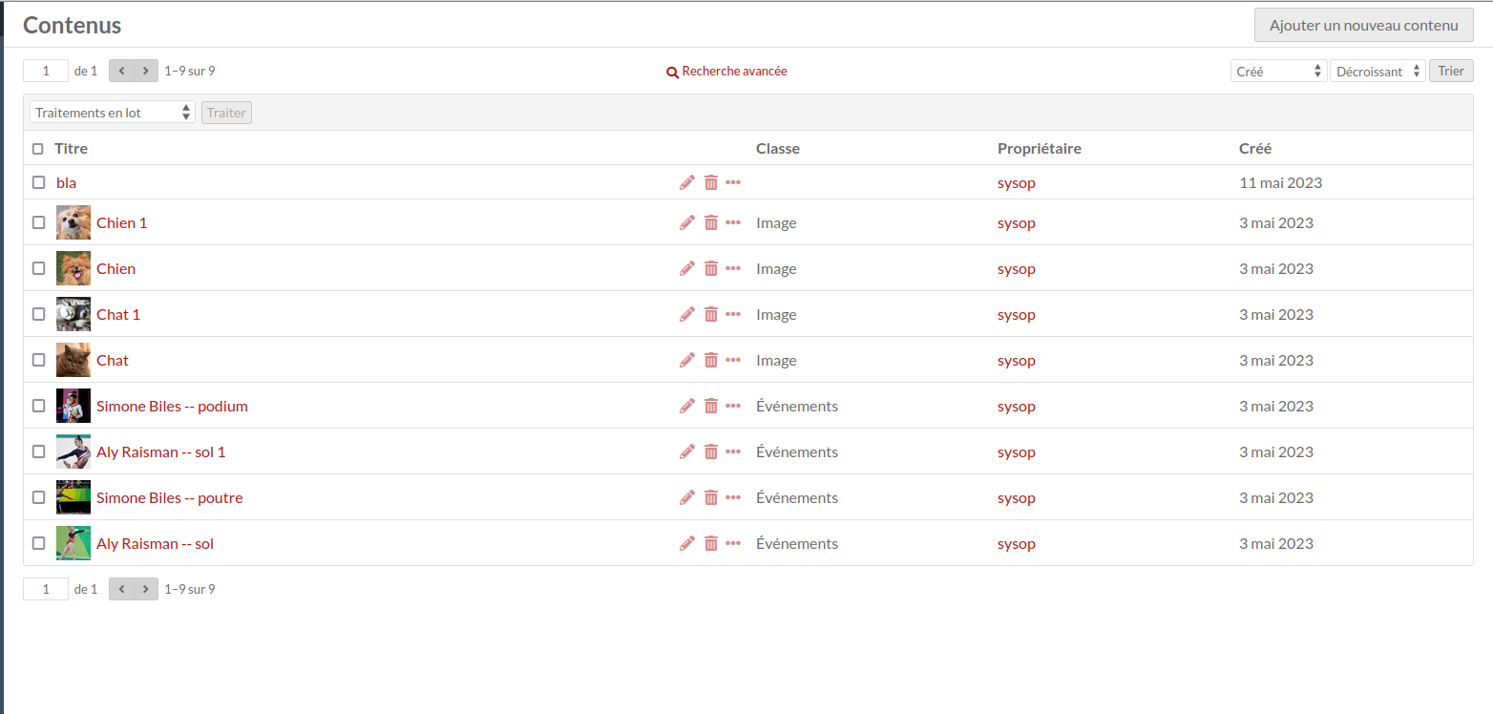Go to previous page in bottom pagination
The width and height of the screenshot is (1493, 714).
click(121, 589)
